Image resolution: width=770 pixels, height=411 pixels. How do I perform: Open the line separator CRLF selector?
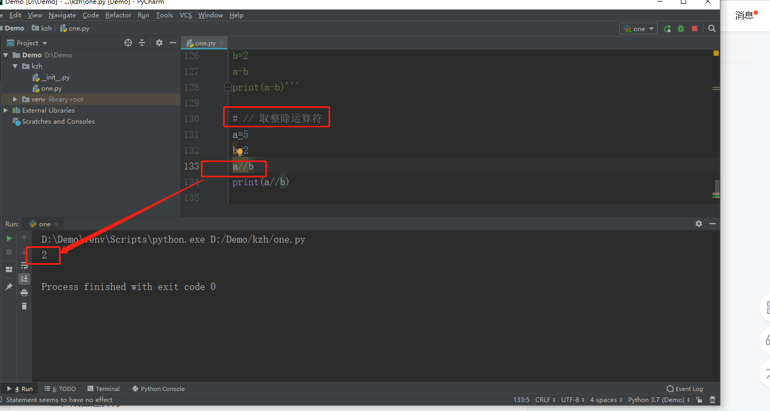pyautogui.click(x=544, y=399)
